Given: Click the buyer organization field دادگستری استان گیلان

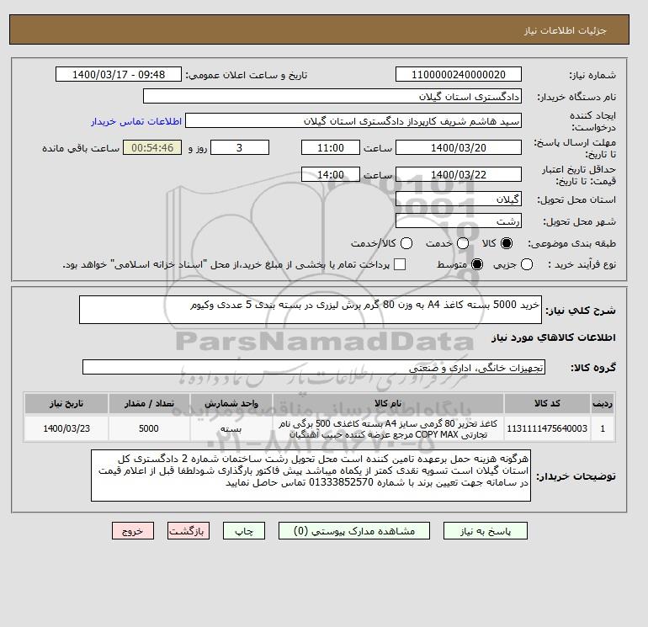Looking at the screenshot, I should click(332, 96).
